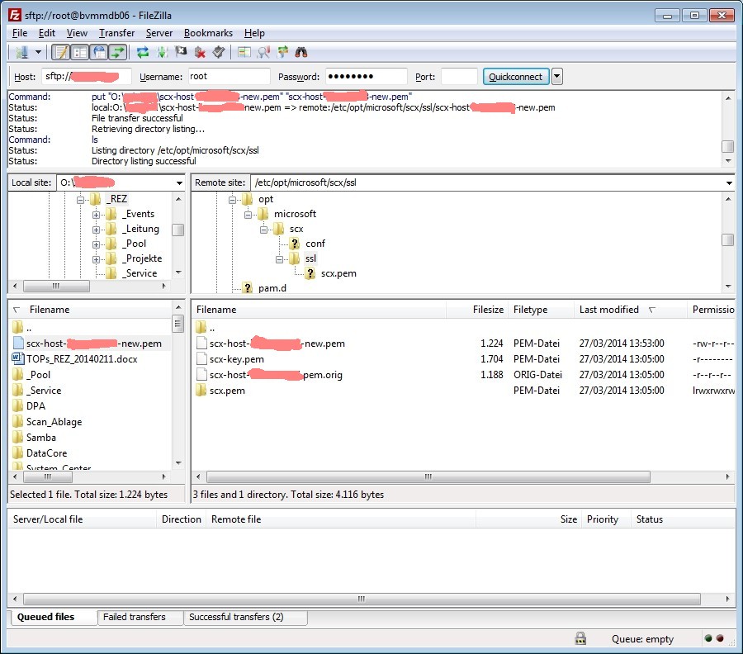Cancel the current operation

(181, 52)
